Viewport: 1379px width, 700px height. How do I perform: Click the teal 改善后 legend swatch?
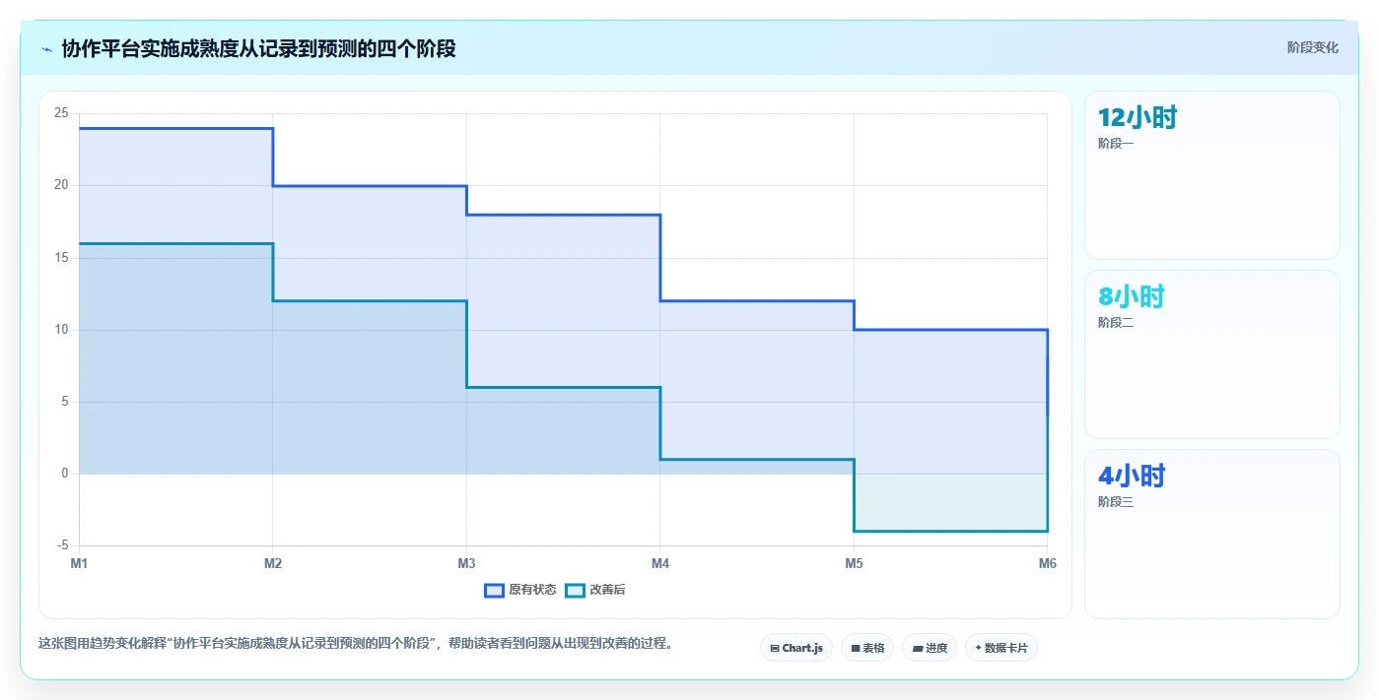[575, 590]
